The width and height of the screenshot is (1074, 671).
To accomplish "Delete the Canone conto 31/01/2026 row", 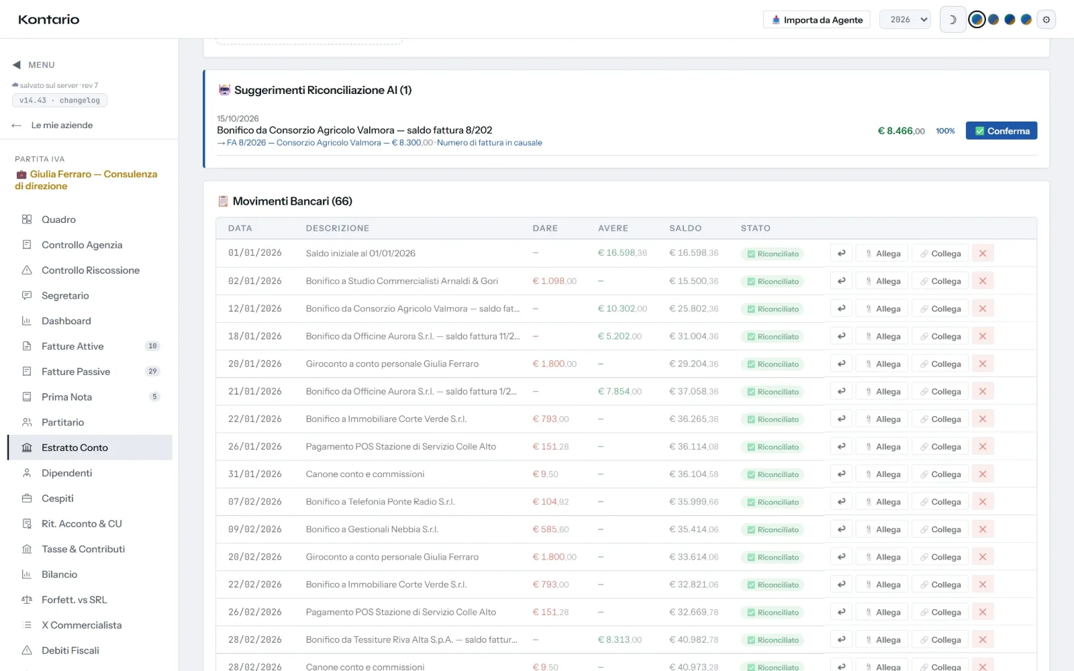I will coord(983,474).
